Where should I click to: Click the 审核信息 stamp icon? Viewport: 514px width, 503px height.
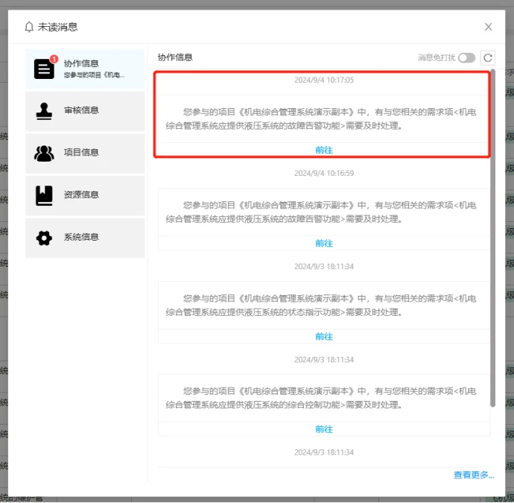pos(44,111)
